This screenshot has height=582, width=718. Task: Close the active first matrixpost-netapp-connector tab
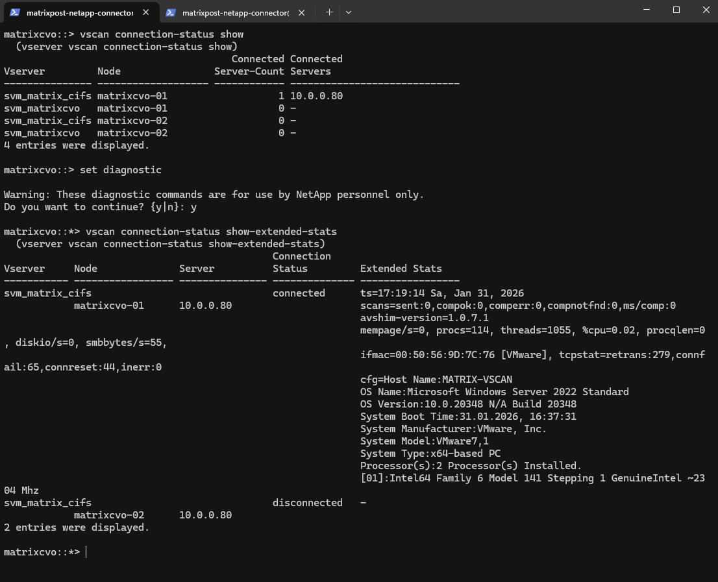[146, 12]
